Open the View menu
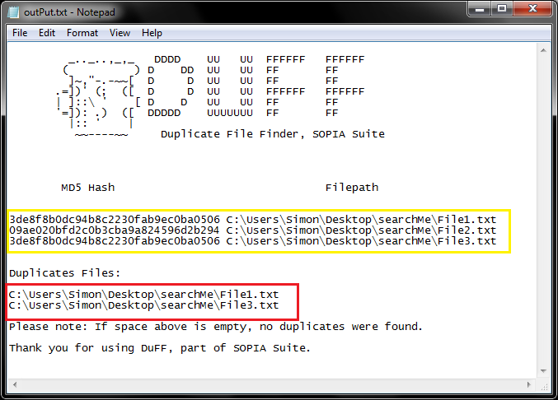Screen dimensions: 558x400 point(120,33)
